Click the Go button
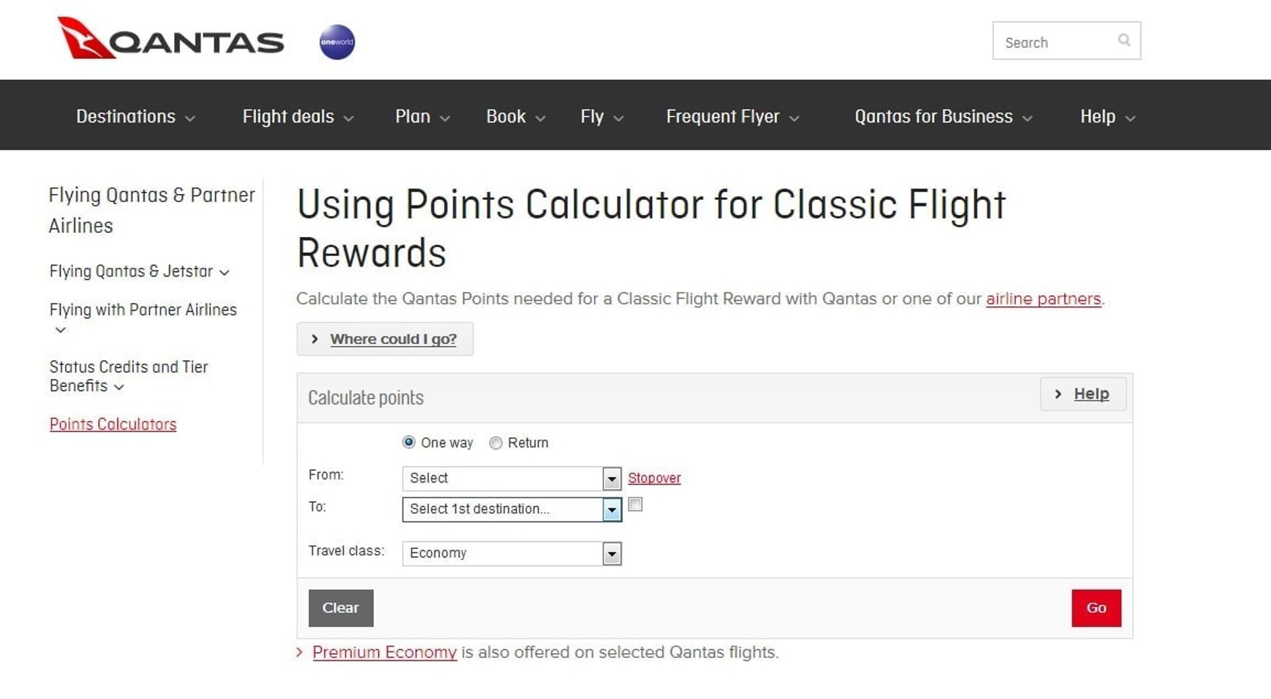 [x=1097, y=608]
